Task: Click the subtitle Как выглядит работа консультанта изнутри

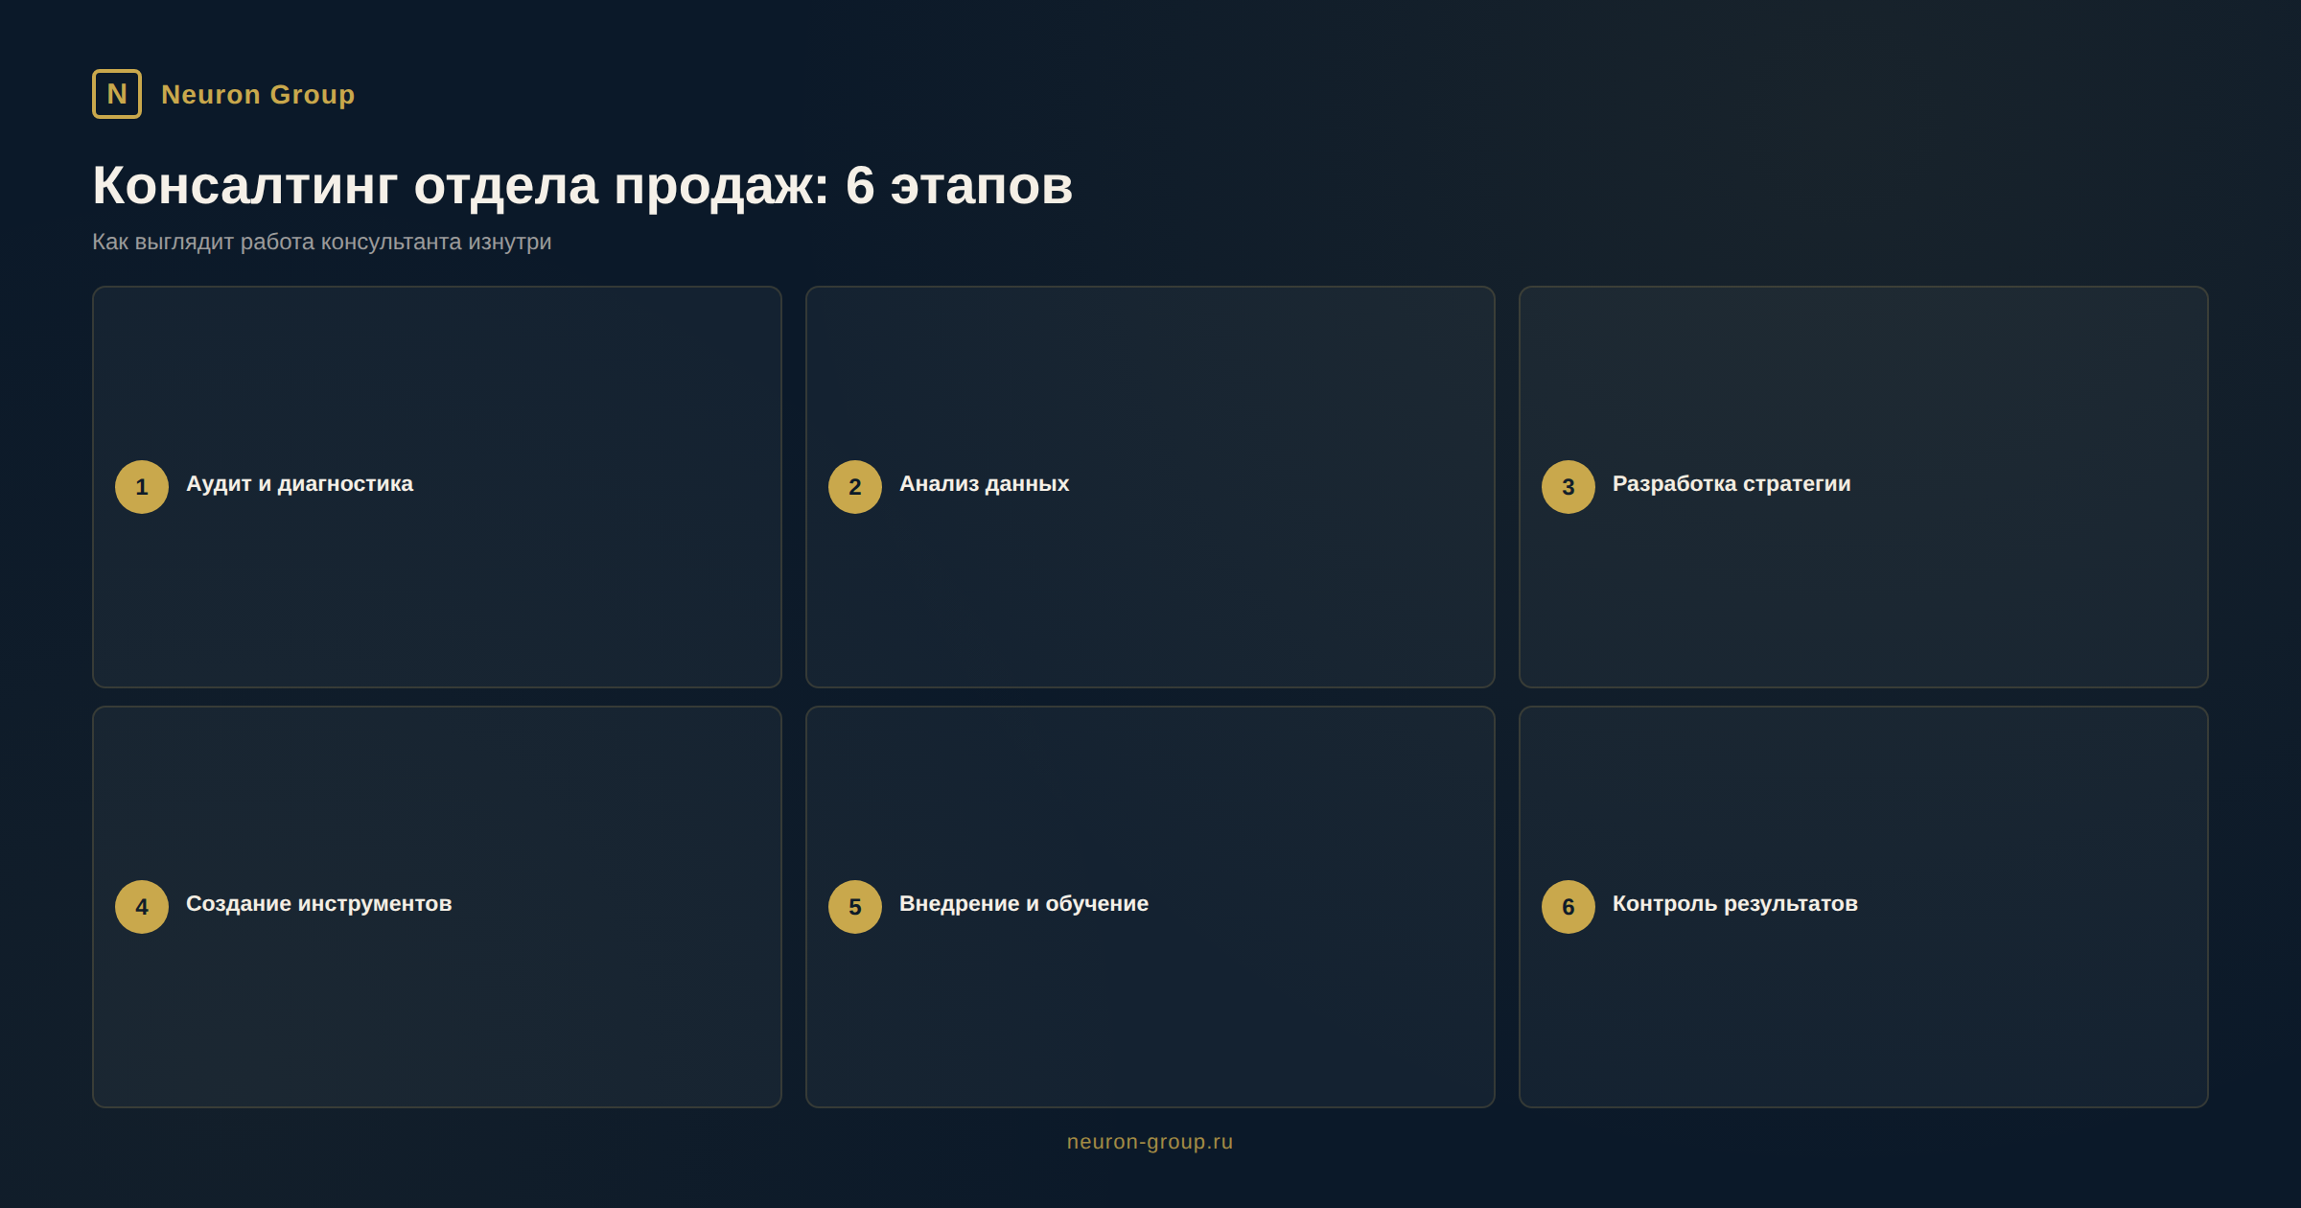Action: (321, 242)
